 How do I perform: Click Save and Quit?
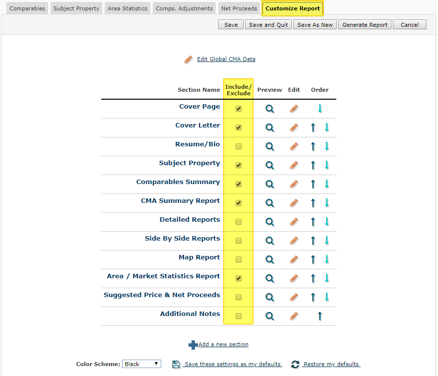tap(268, 25)
